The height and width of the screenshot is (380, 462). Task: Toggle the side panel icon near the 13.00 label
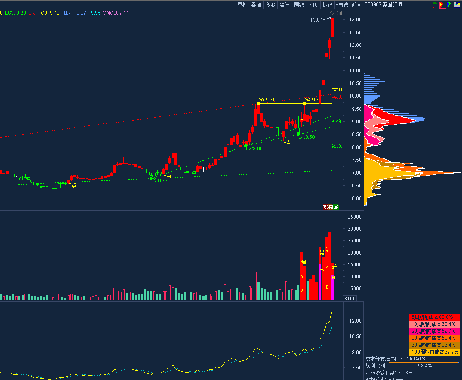[x=340, y=13]
